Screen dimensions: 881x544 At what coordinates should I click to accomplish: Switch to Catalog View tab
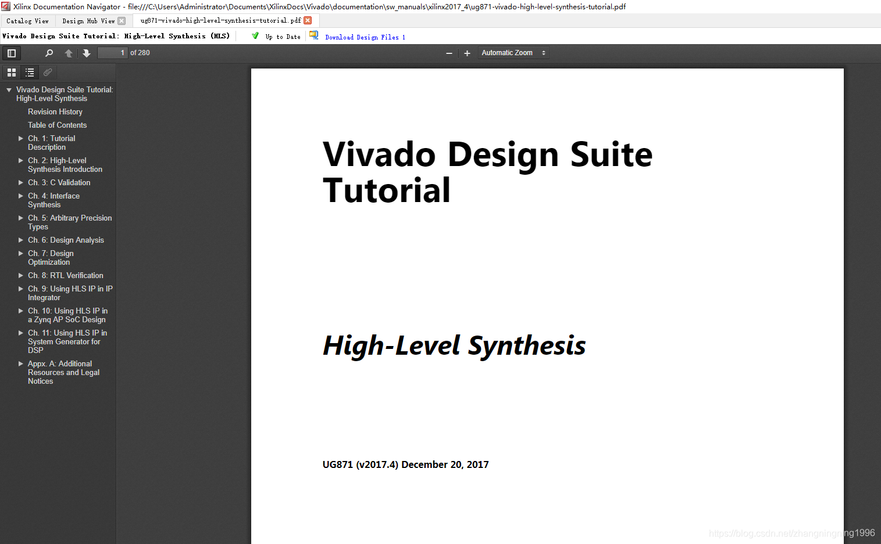pos(27,21)
